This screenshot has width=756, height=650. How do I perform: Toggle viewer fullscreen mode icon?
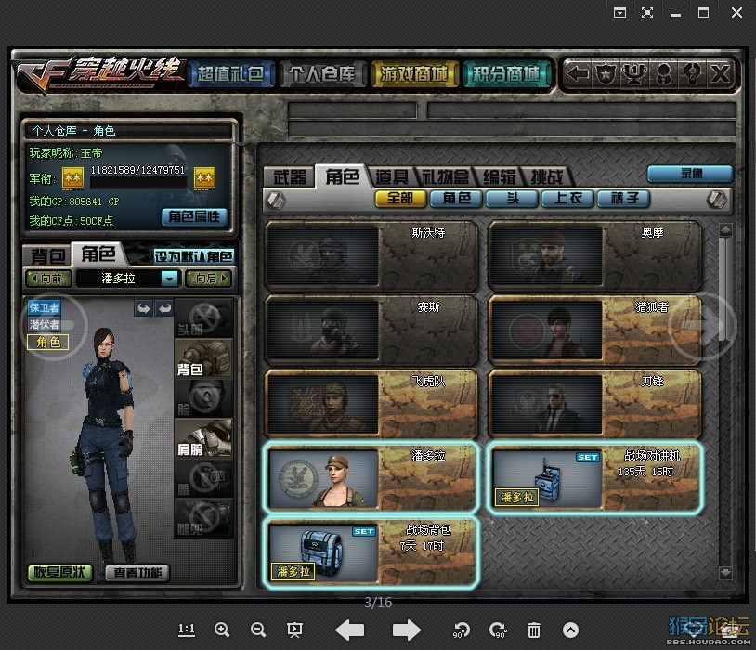[x=647, y=13]
